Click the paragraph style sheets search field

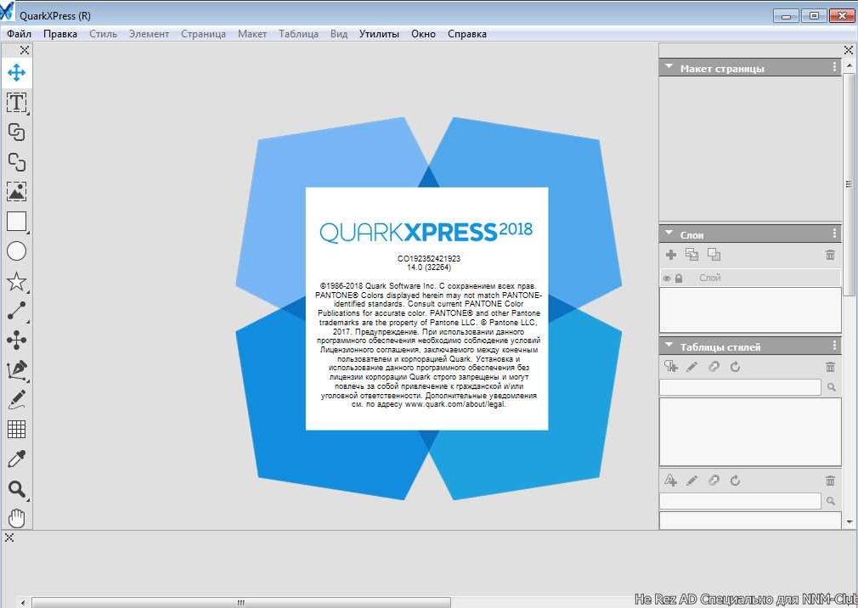click(740, 387)
